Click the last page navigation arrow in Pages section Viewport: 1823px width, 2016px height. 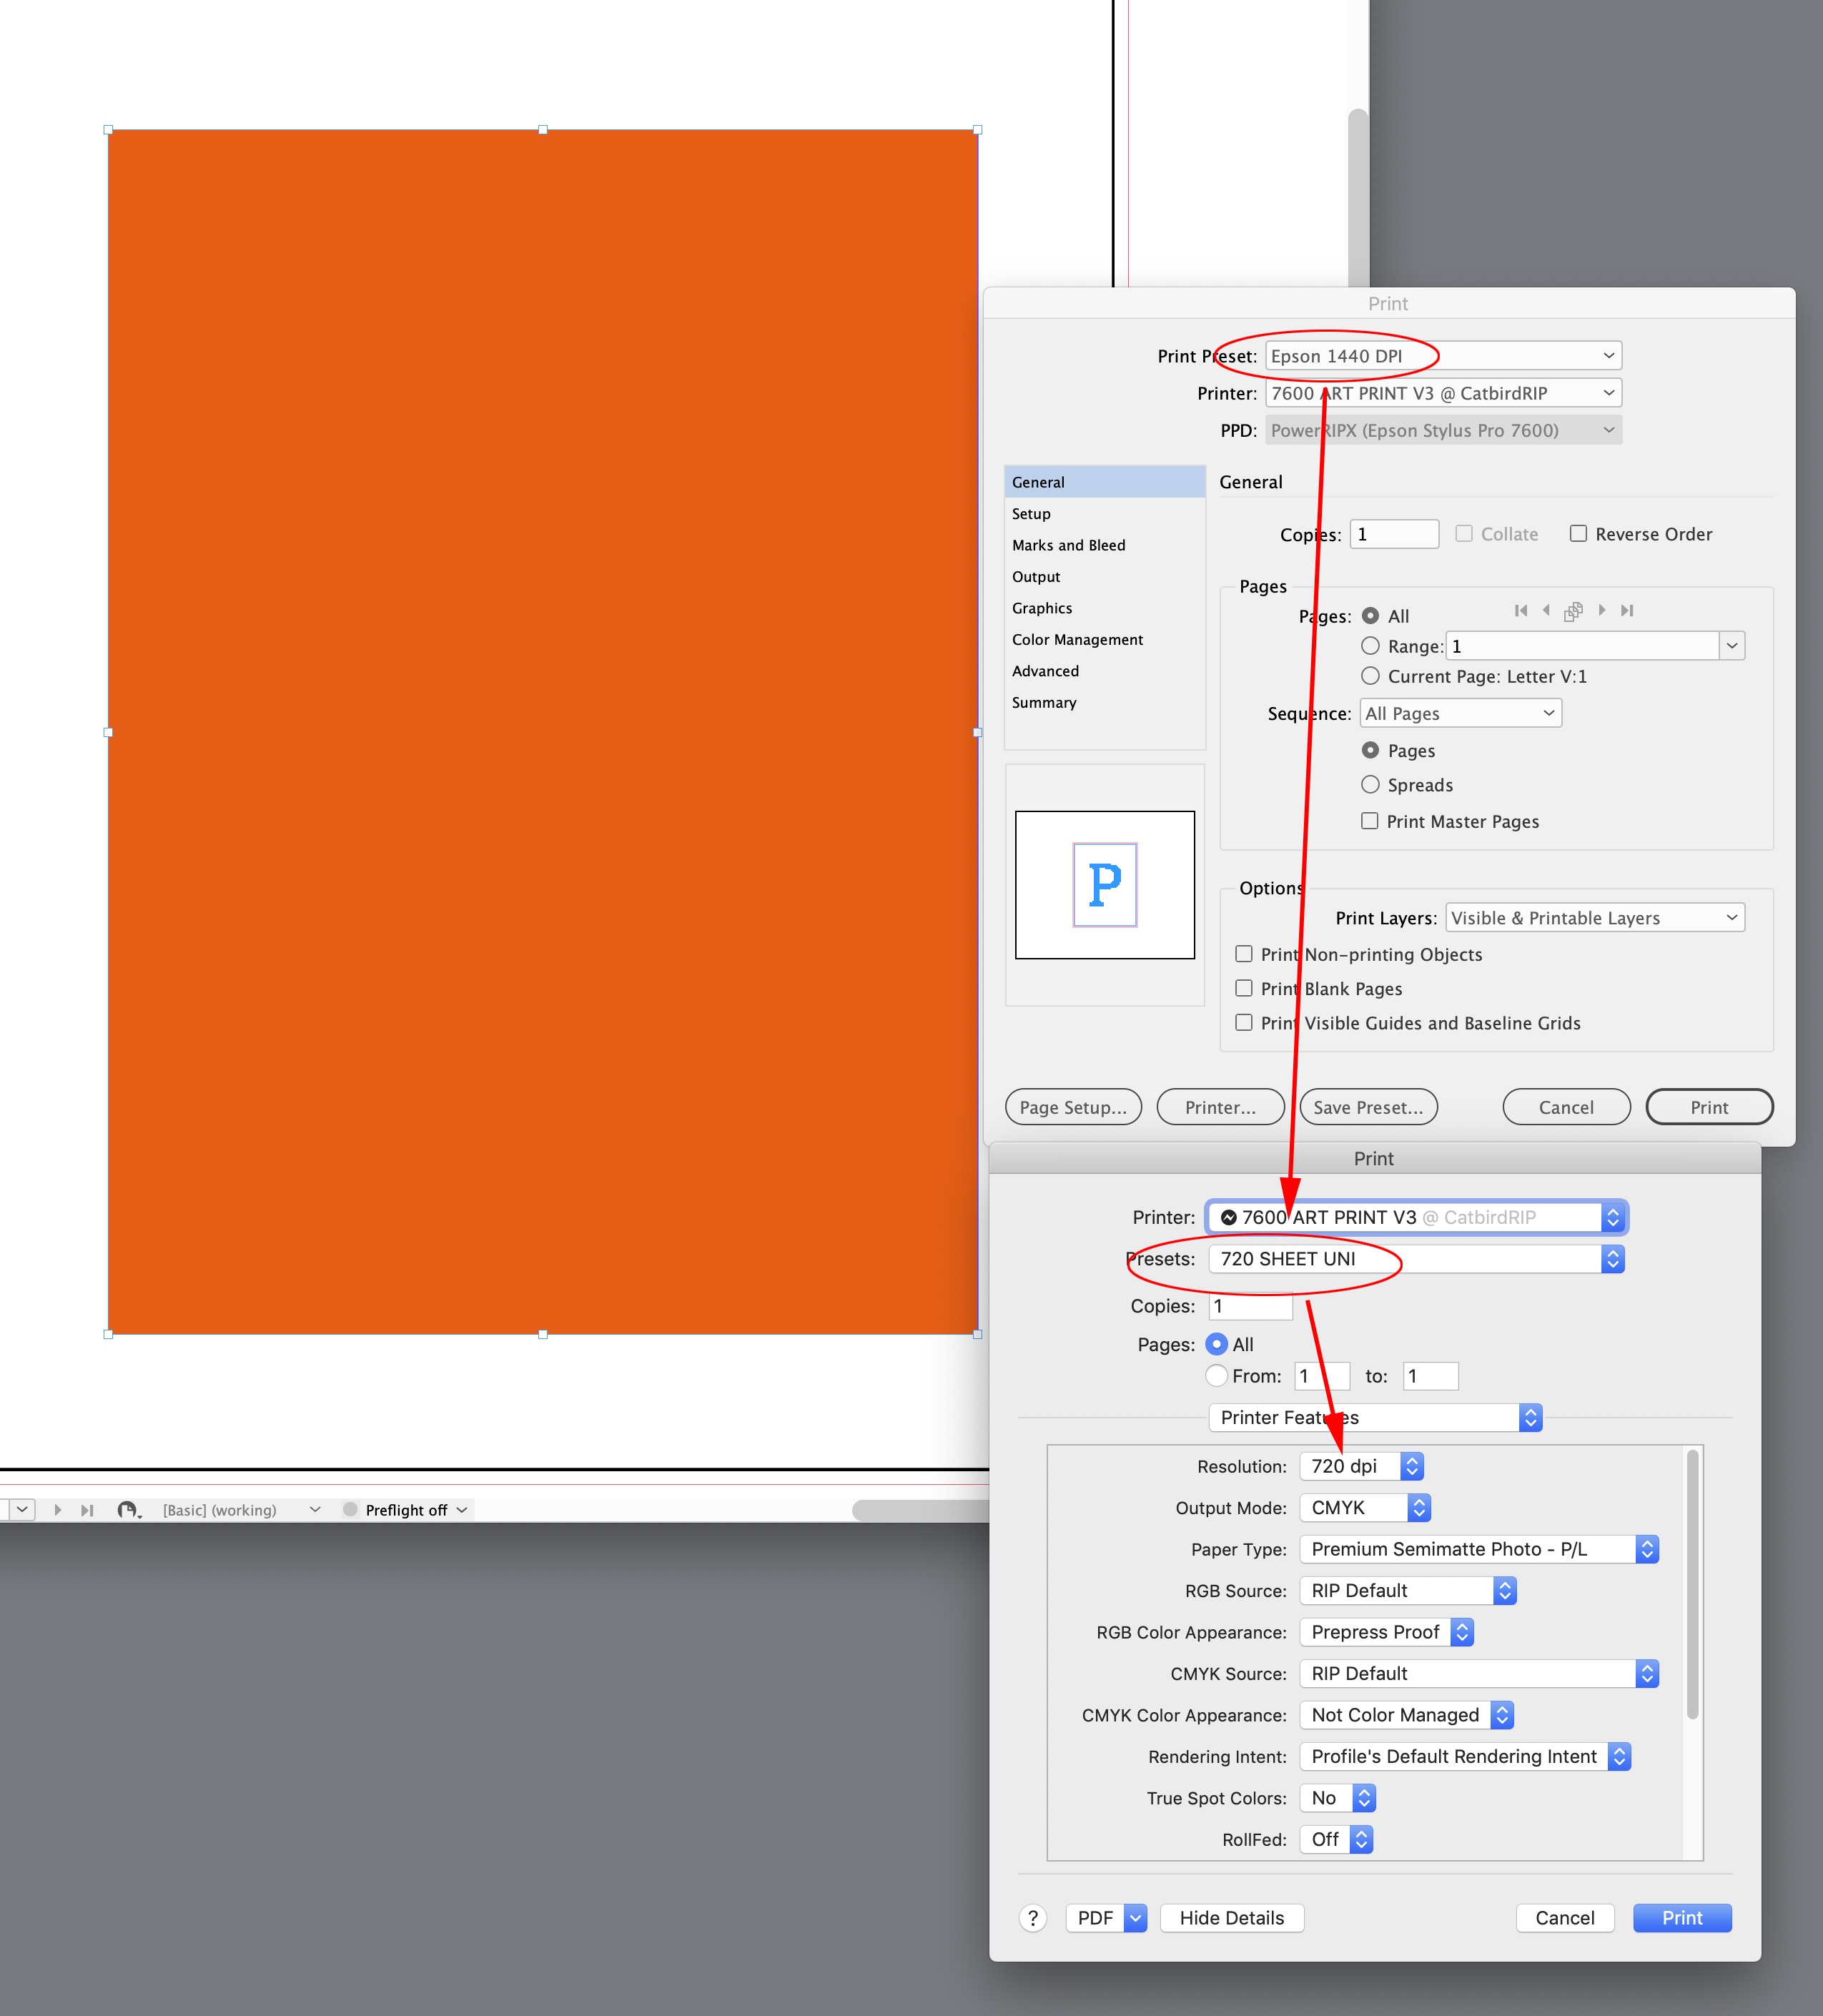coord(1627,610)
